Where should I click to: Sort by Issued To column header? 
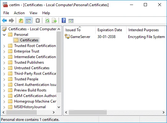point(79,30)
